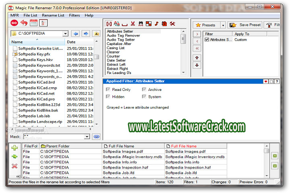The height and width of the screenshot is (193, 290).
Task: Remove filter with the left chevron
Action: click(197, 41)
